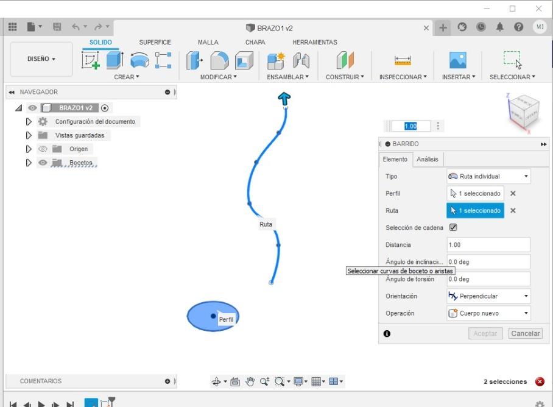553x407 pixels.
Task: Click the Orbit navigation tool
Action: [x=216, y=381]
